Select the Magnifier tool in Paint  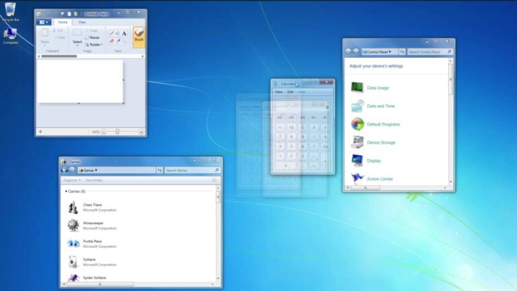pyautogui.click(x=125, y=41)
